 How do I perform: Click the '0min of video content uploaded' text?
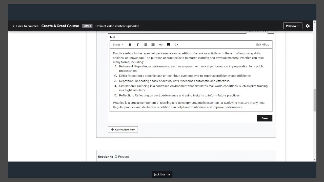click(117, 26)
